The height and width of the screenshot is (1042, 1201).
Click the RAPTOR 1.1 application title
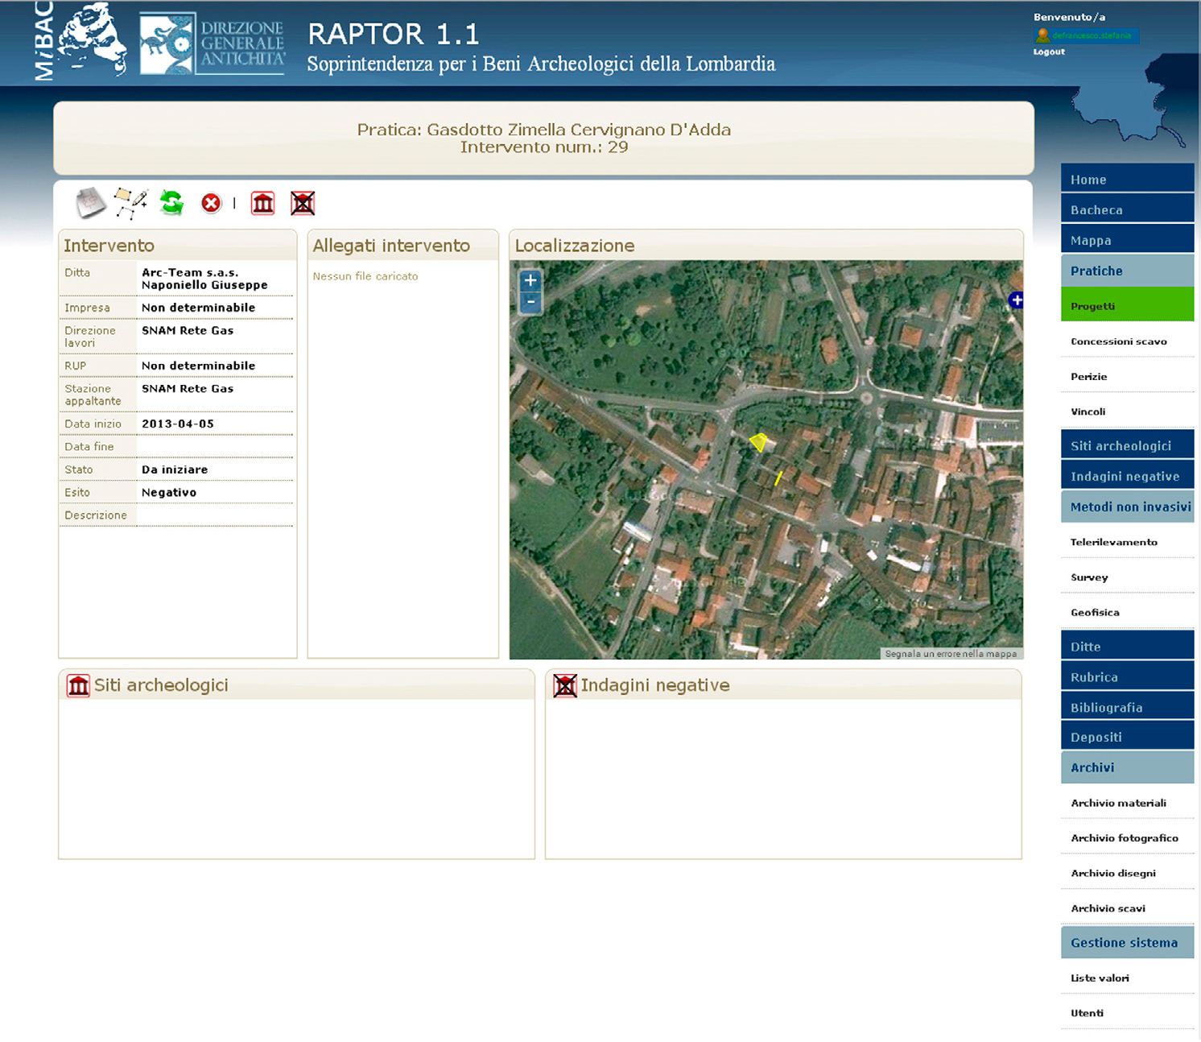coord(394,34)
